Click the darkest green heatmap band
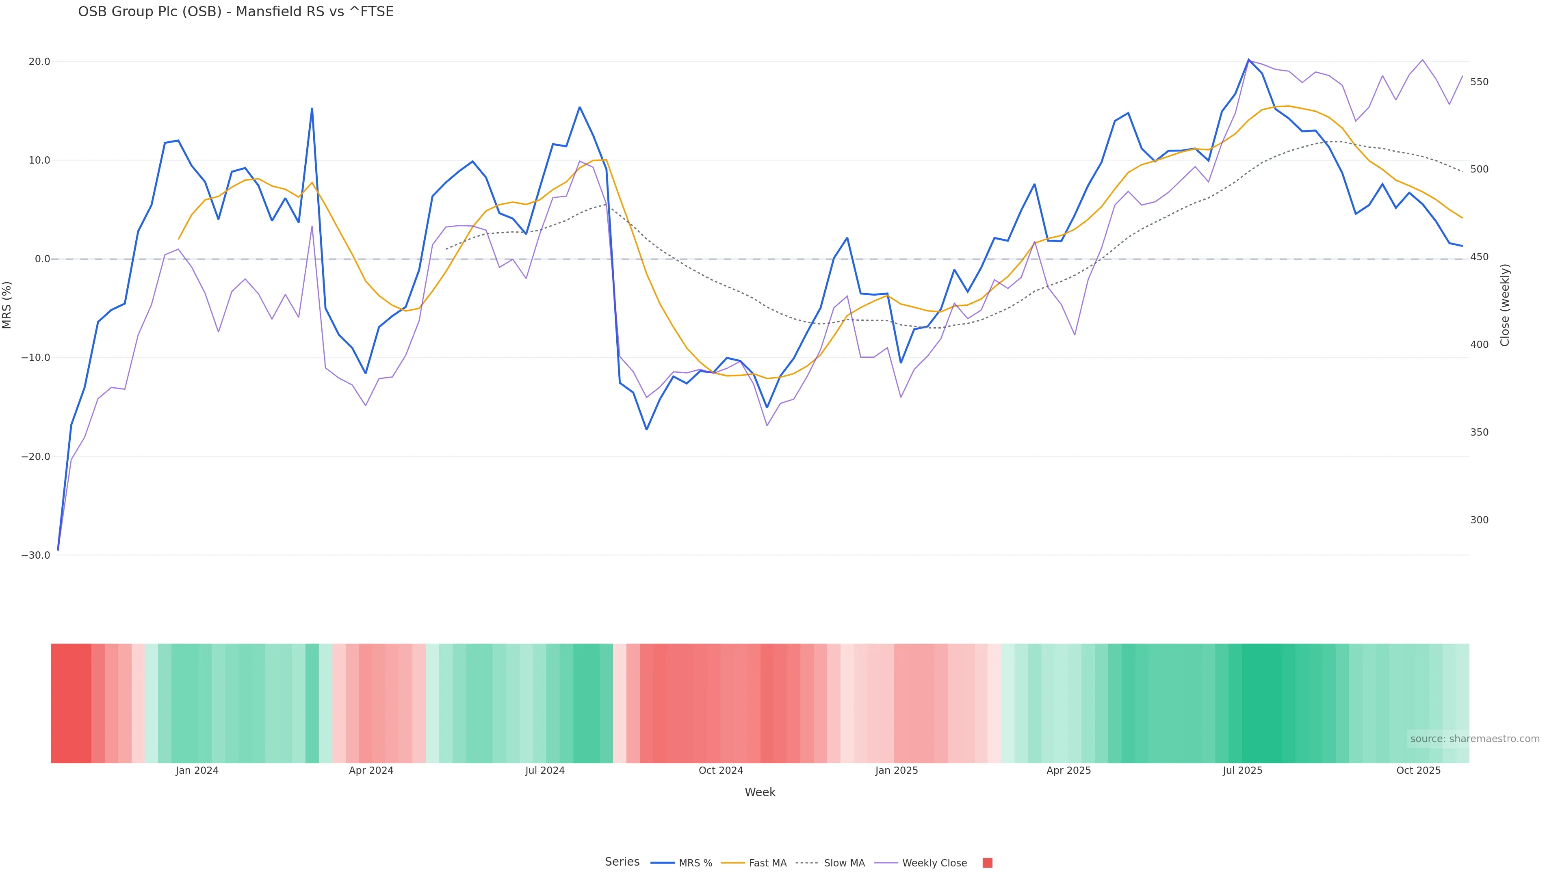The height and width of the screenshot is (877, 1560). [1261, 703]
